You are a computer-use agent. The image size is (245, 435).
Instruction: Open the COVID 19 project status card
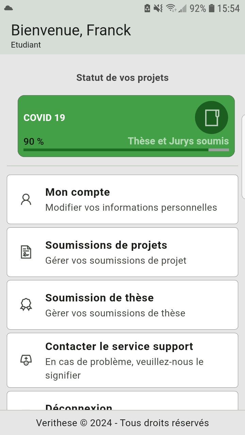[126, 126]
